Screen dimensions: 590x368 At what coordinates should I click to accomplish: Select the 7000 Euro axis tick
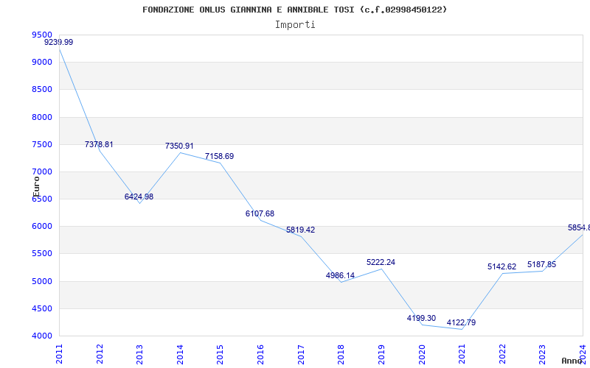click(x=42, y=171)
